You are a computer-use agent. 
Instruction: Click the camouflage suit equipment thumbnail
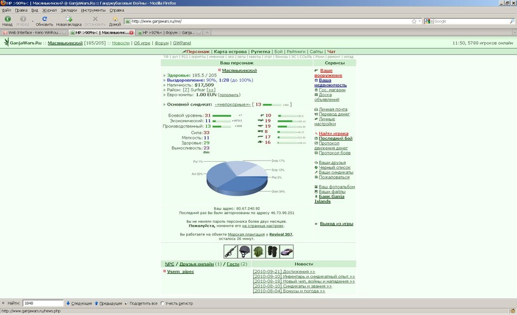tap(258, 252)
